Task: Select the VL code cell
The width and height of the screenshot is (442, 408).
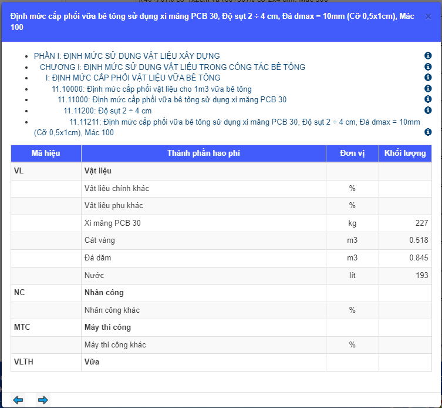Action: coord(46,171)
